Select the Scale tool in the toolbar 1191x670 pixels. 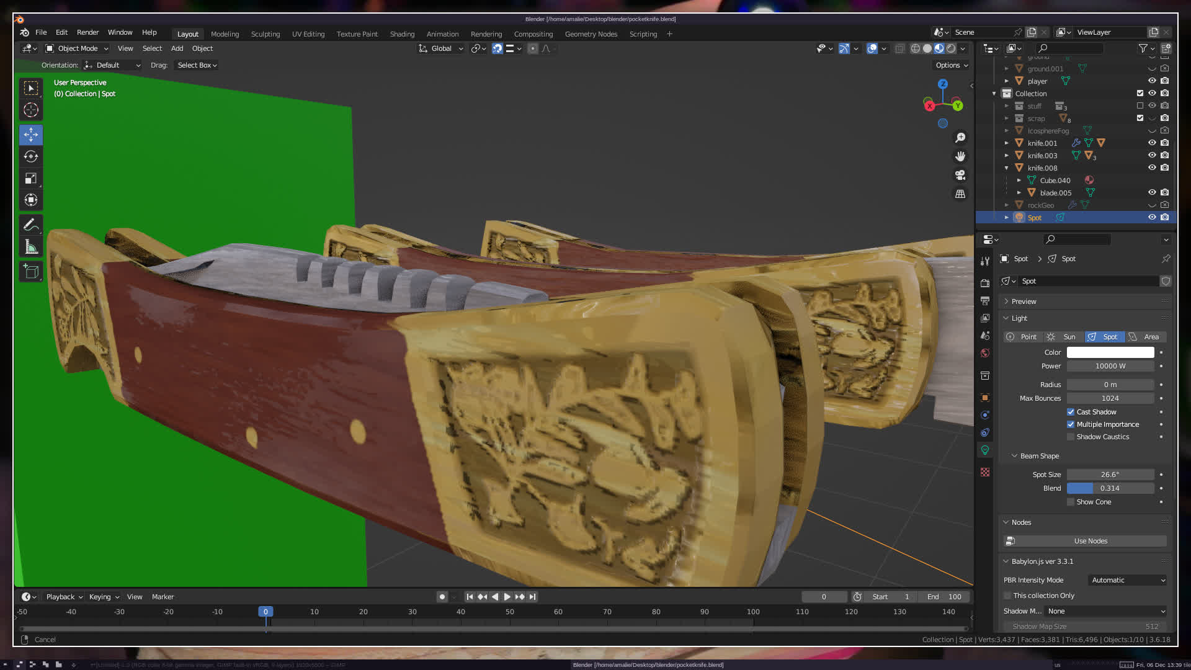(x=31, y=179)
